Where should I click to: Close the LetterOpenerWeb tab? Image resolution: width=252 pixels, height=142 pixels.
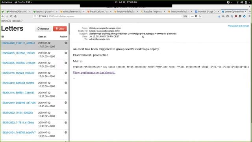[245, 11]
